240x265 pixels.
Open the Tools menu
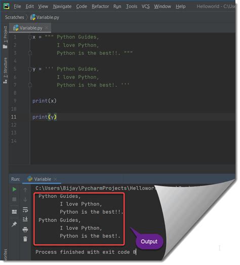[x=132, y=7]
